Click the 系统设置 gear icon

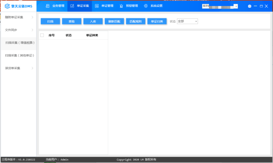tap(146, 6)
